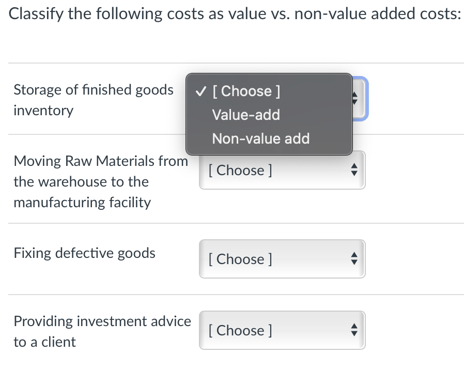Select "Non-value add" from the open dropdown menu
464x369 pixels.
point(260,139)
